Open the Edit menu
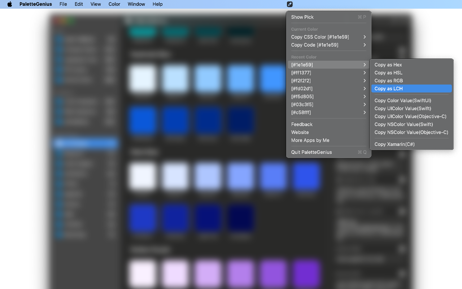This screenshot has width=462, height=289. coord(79,4)
